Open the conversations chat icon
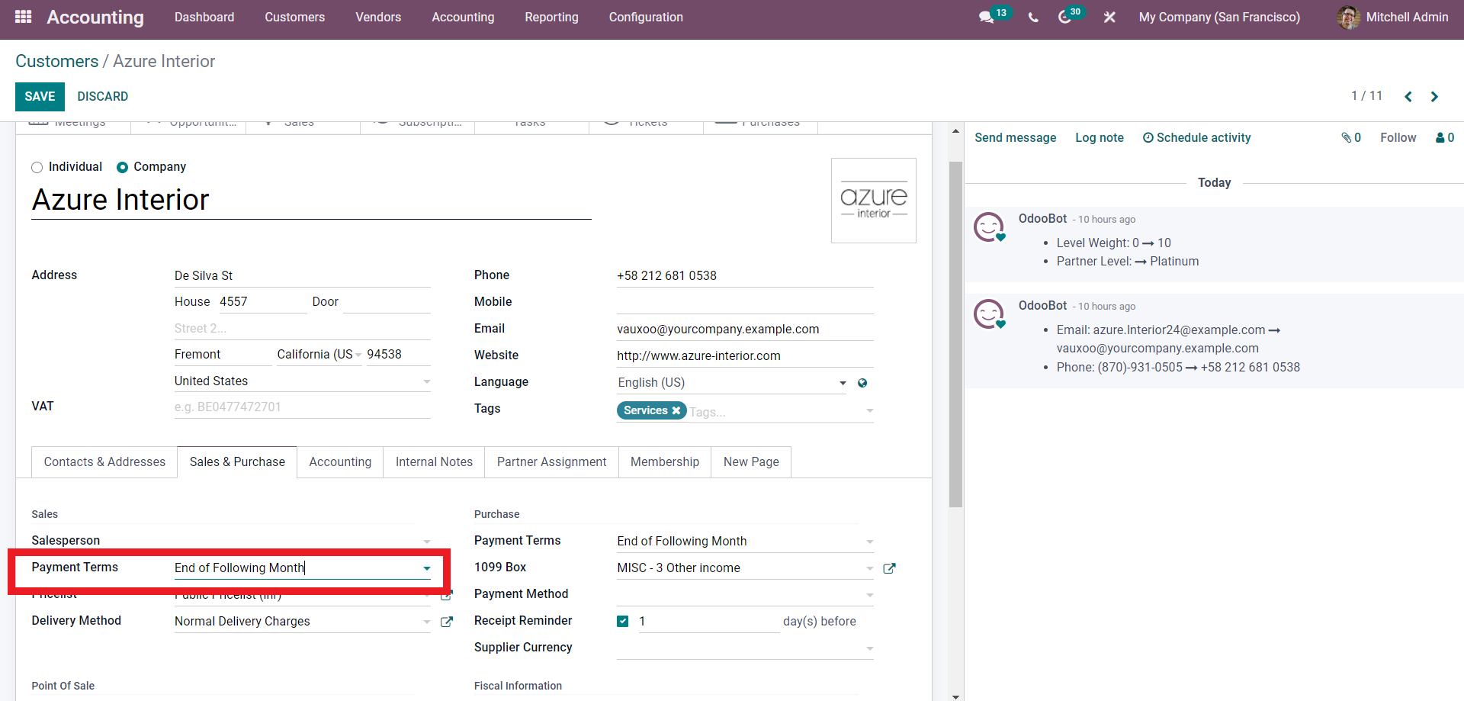 click(x=987, y=17)
